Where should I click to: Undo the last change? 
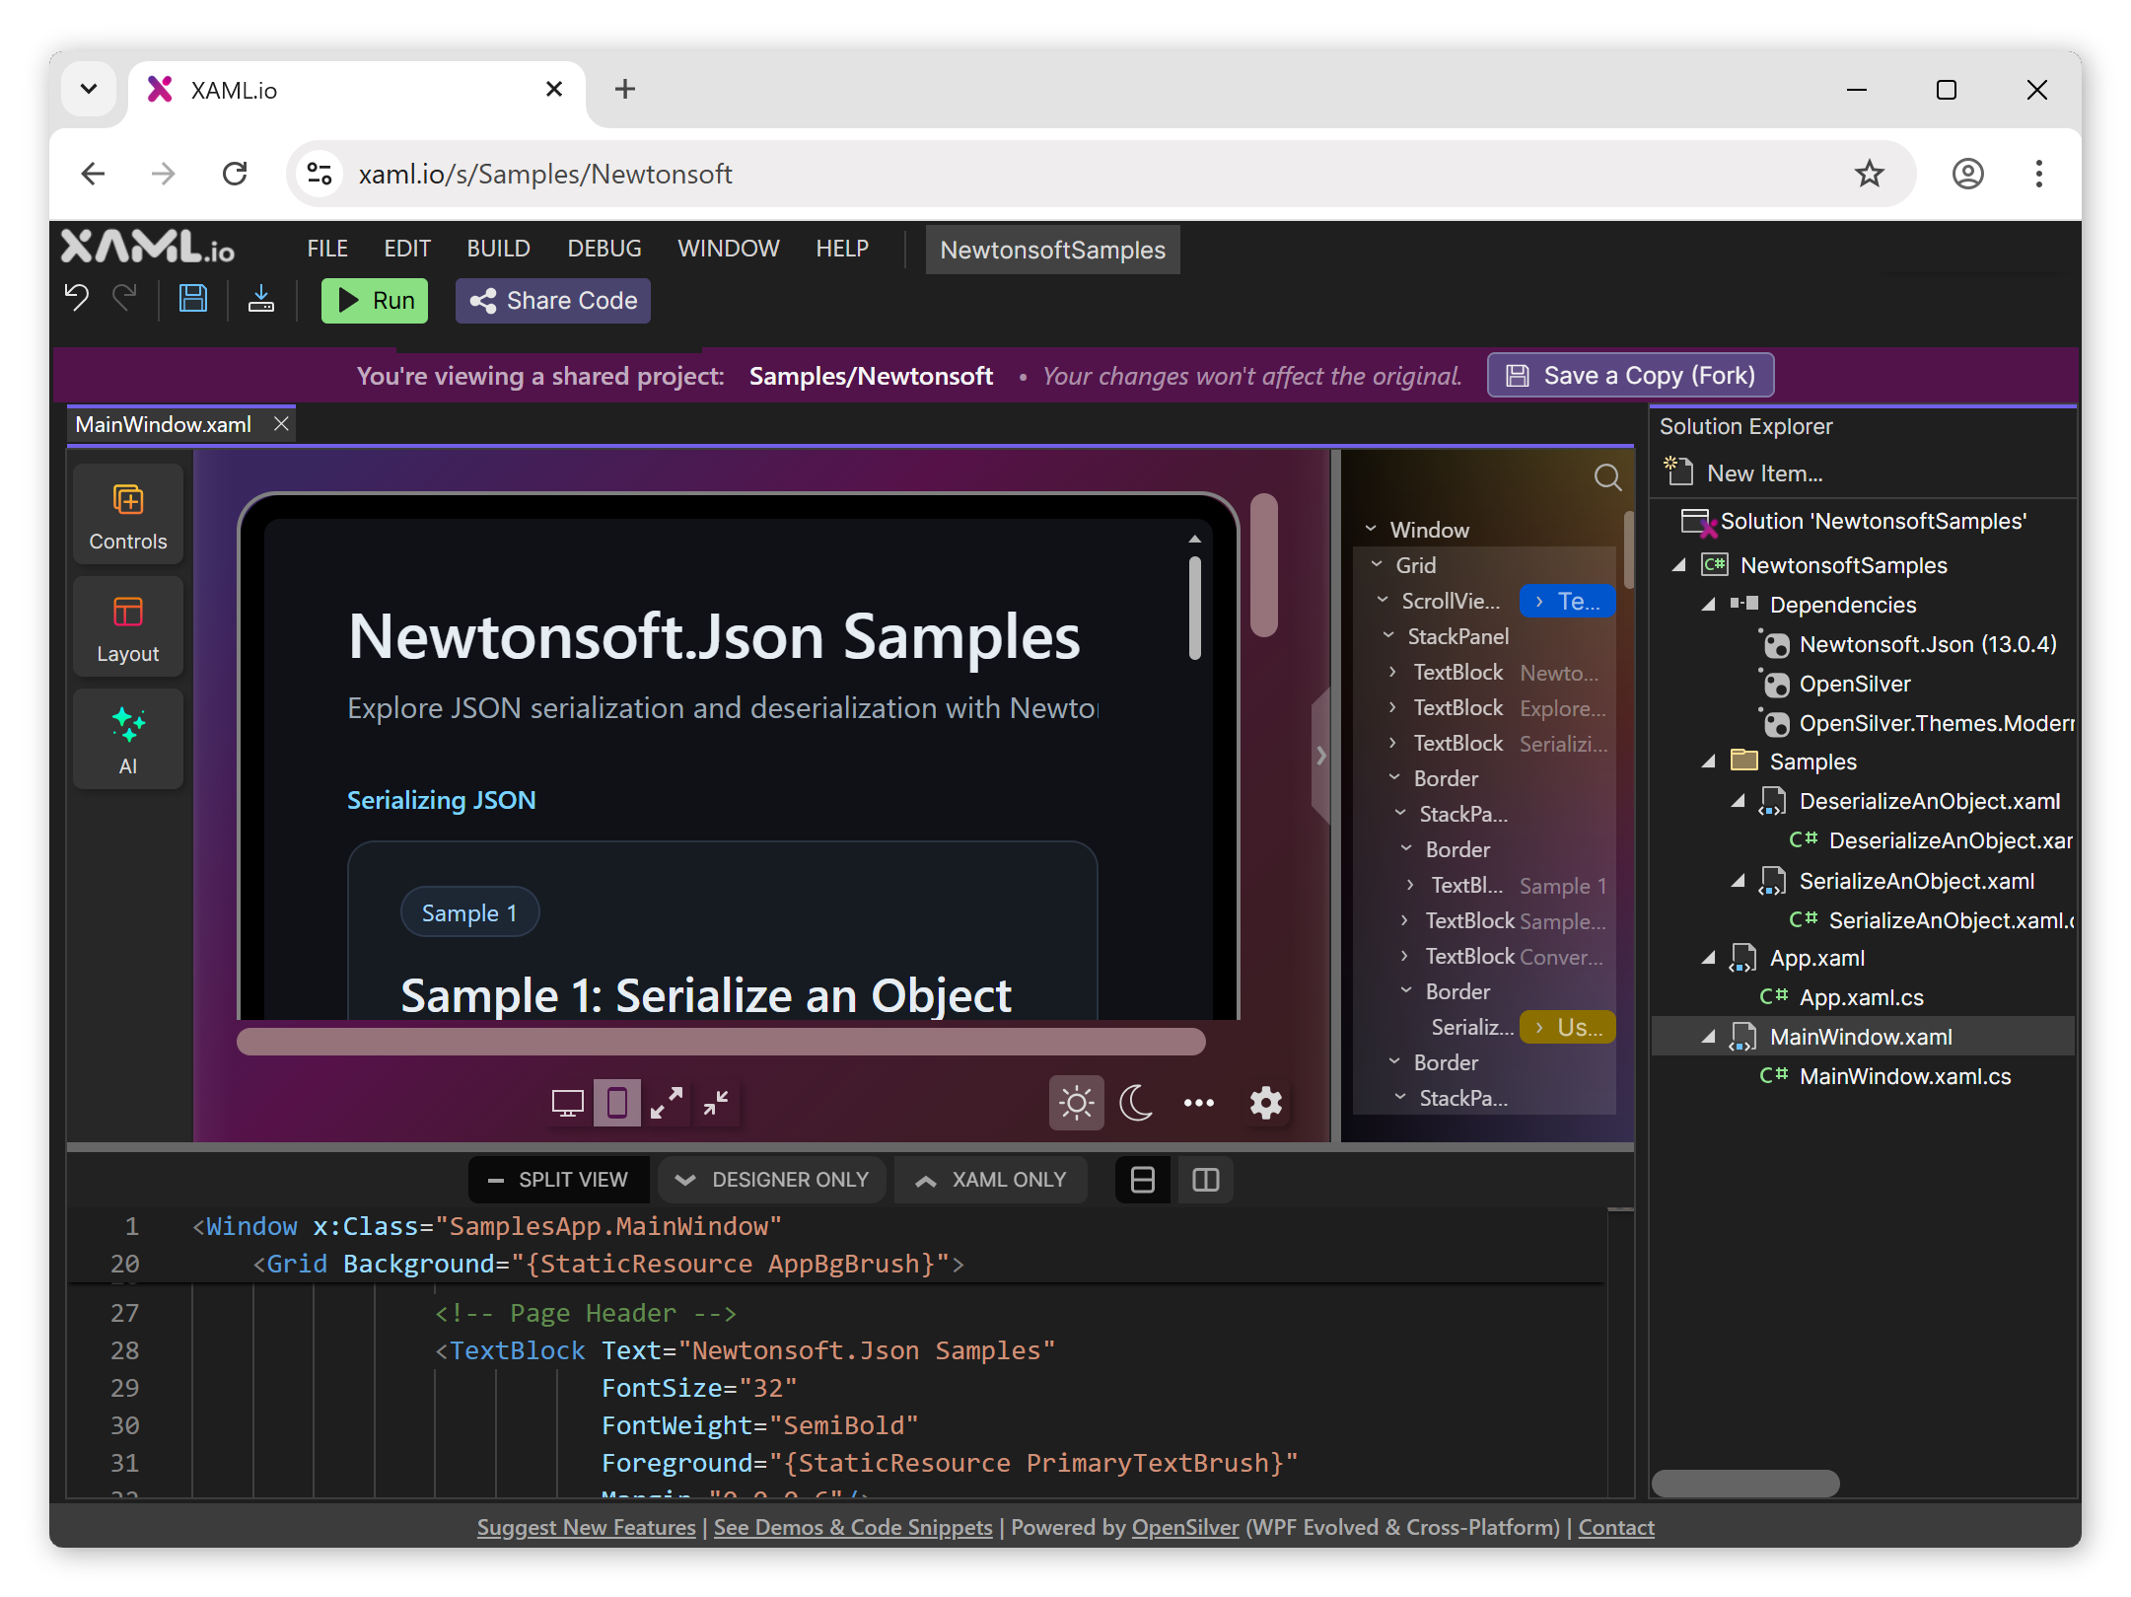tap(75, 298)
